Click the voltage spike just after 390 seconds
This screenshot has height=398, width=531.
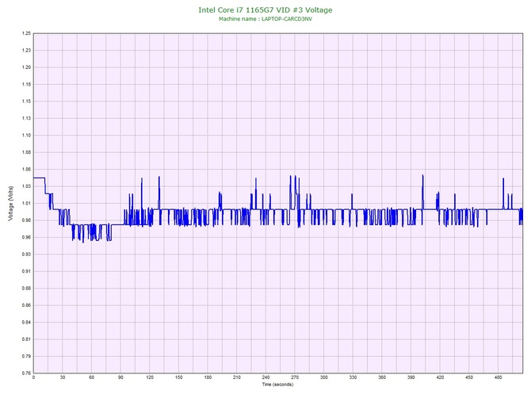[x=423, y=178]
